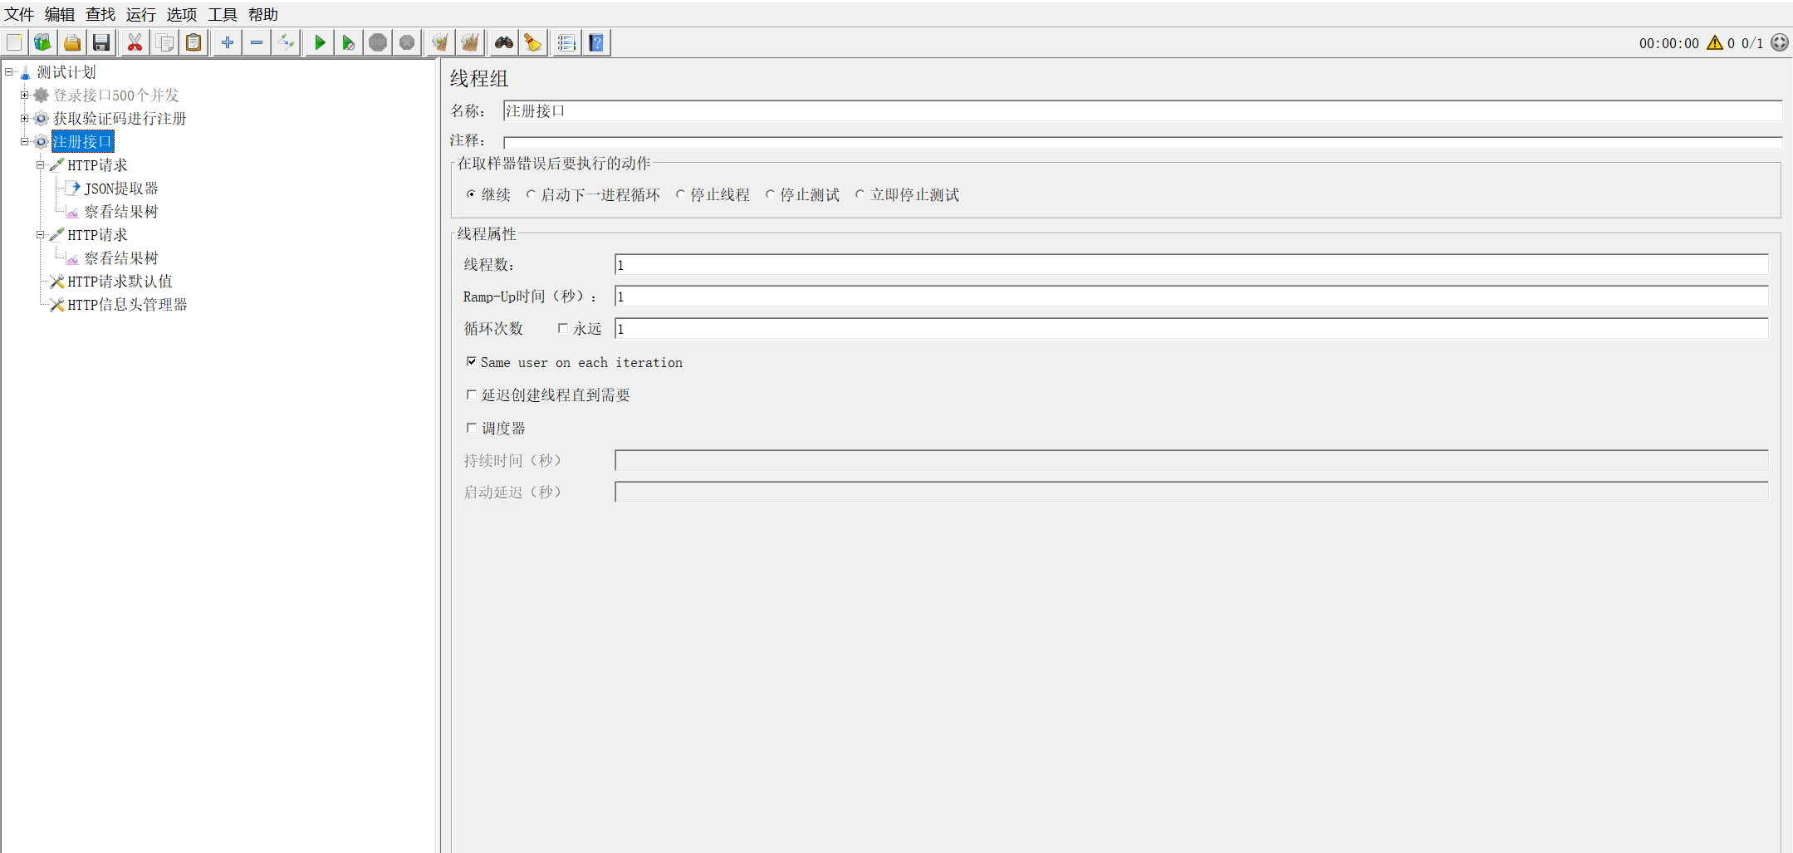Open the 选项 menu

182,14
